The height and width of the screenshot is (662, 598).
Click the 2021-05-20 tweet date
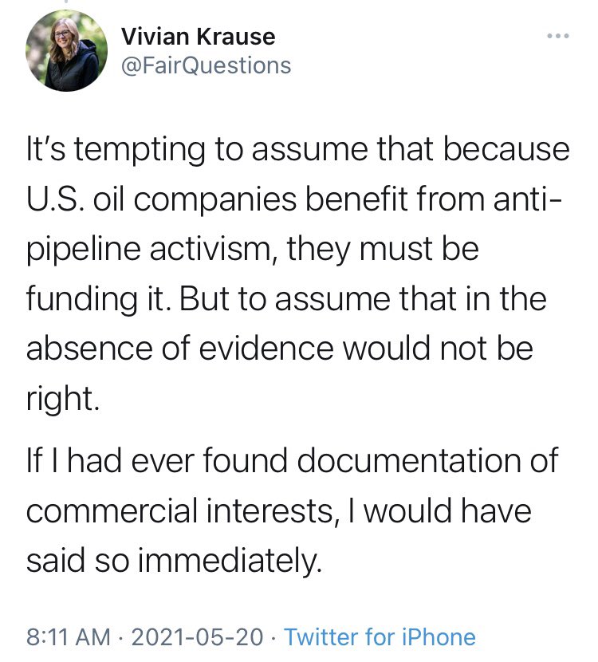click(199, 637)
